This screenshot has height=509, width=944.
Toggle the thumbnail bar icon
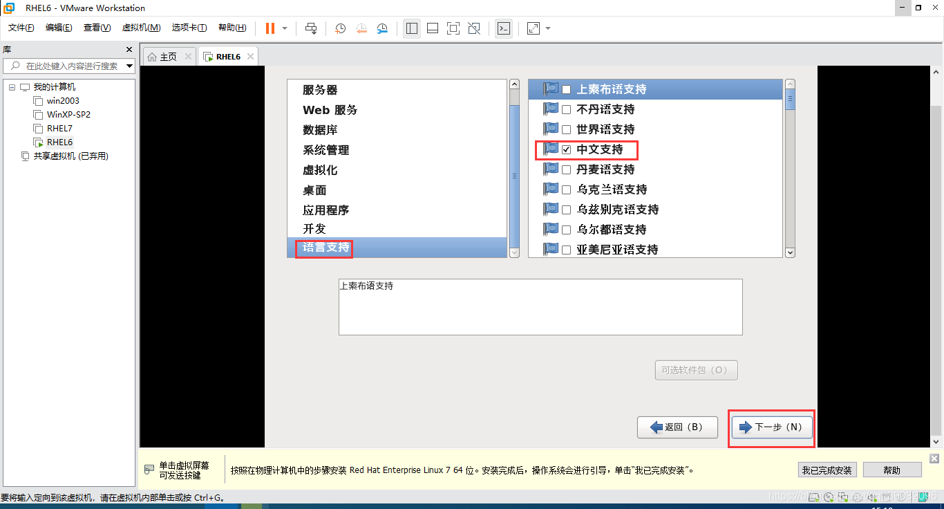433,28
